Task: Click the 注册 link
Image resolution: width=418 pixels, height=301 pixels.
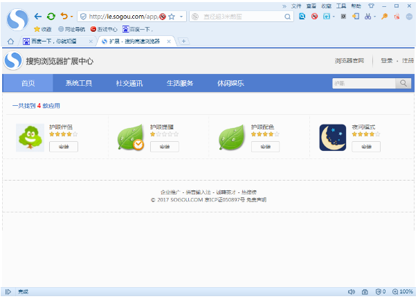Action: (408, 61)
